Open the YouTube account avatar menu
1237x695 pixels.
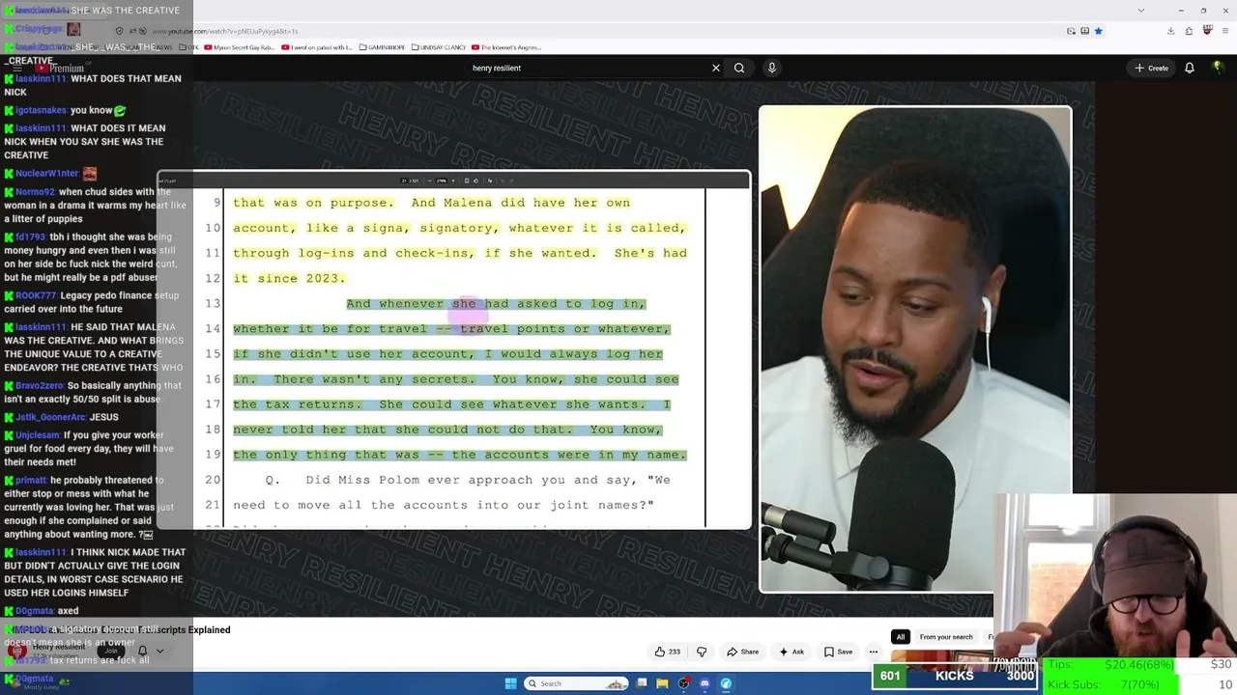pos(1220,68)
